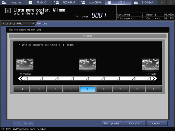This screenshot has width=175, height=131.
Task: Click the Atenuado label
Action: tap(25, 74)
